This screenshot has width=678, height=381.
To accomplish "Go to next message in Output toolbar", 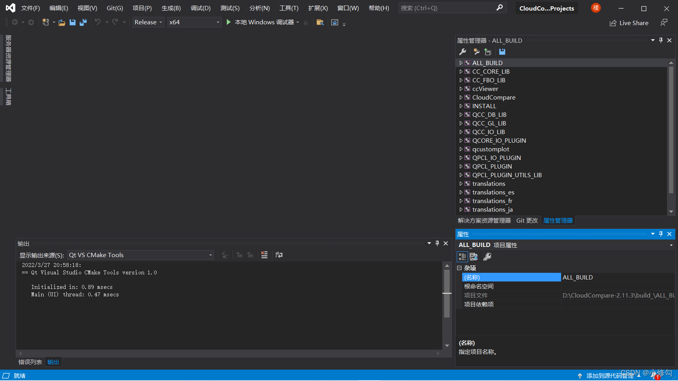I will coord(250,255).
